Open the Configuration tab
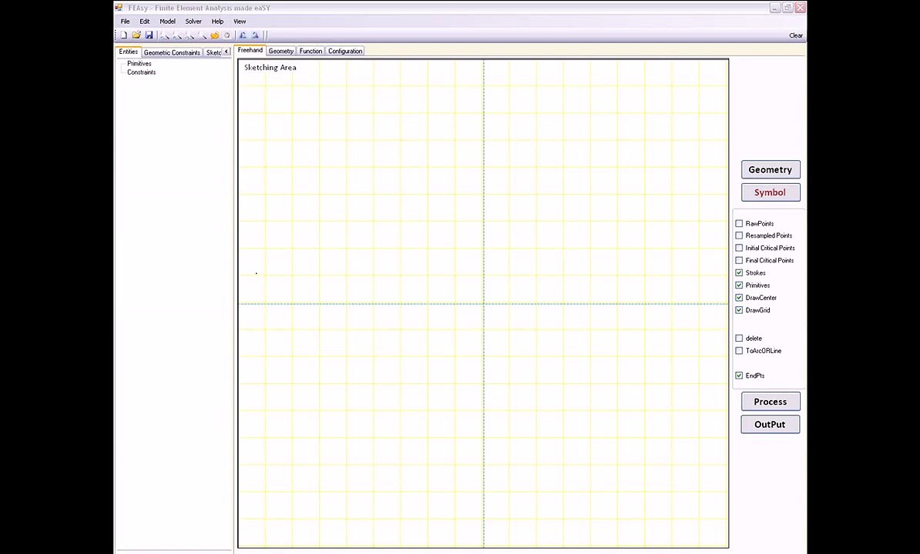The image size is (920, 554). [x=345, y=51]
